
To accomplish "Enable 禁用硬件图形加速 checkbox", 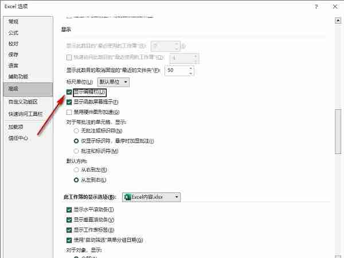I will pos(69,112).
